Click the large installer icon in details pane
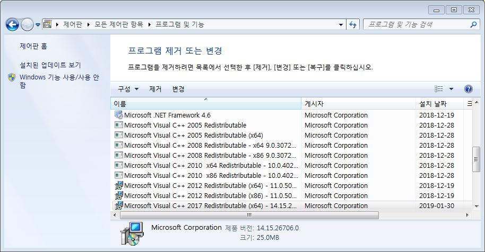The width and height of the screenshot is (485, 252). coord(132,233)
